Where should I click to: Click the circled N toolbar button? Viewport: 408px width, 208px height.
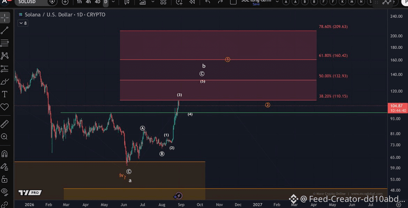(x=361, y=2)
